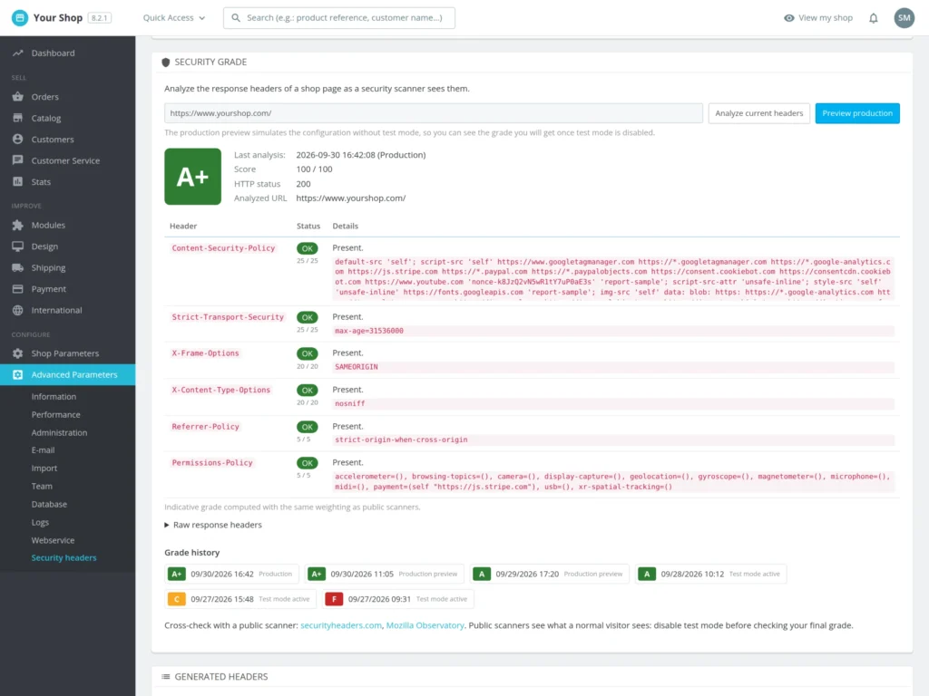The width and height of the screenshot is (929, 696).
Task: Click the large A+ grade badge
Action: tap(192, 177)
